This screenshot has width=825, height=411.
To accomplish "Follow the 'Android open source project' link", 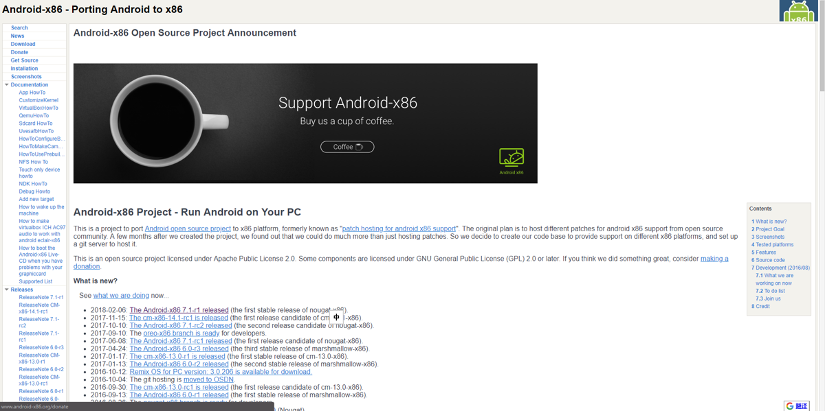I will [x=188, y=228].
